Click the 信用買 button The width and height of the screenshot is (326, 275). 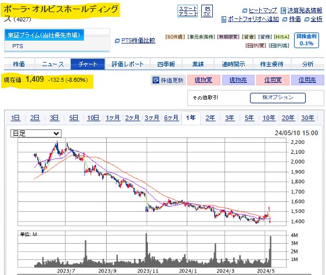tap(273, 80)
